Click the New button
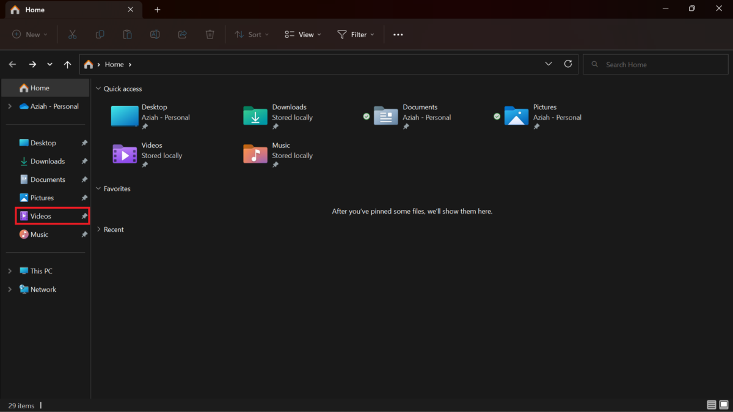Viewport: 733px width, 412px height. (x=28, y=34)
